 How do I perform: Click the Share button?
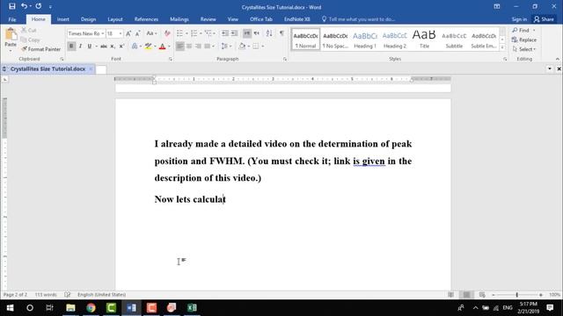tap(544, 19)
